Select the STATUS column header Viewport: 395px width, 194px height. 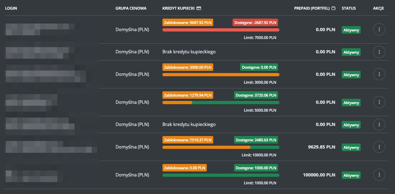point(348,8)
